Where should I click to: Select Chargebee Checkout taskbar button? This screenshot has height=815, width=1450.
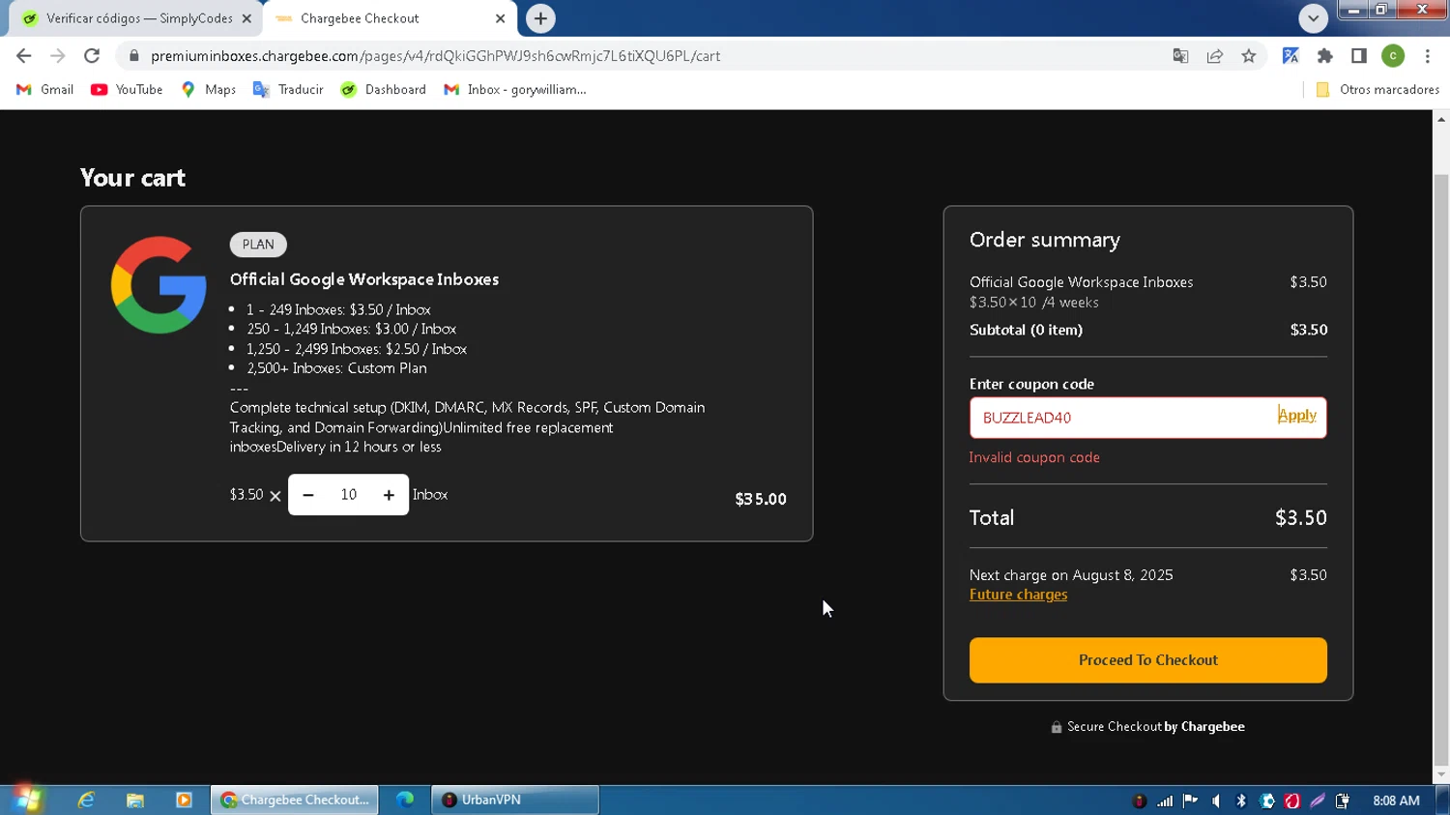coord(295,800)
